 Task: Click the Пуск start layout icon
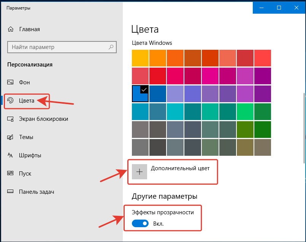pos(10,173)
